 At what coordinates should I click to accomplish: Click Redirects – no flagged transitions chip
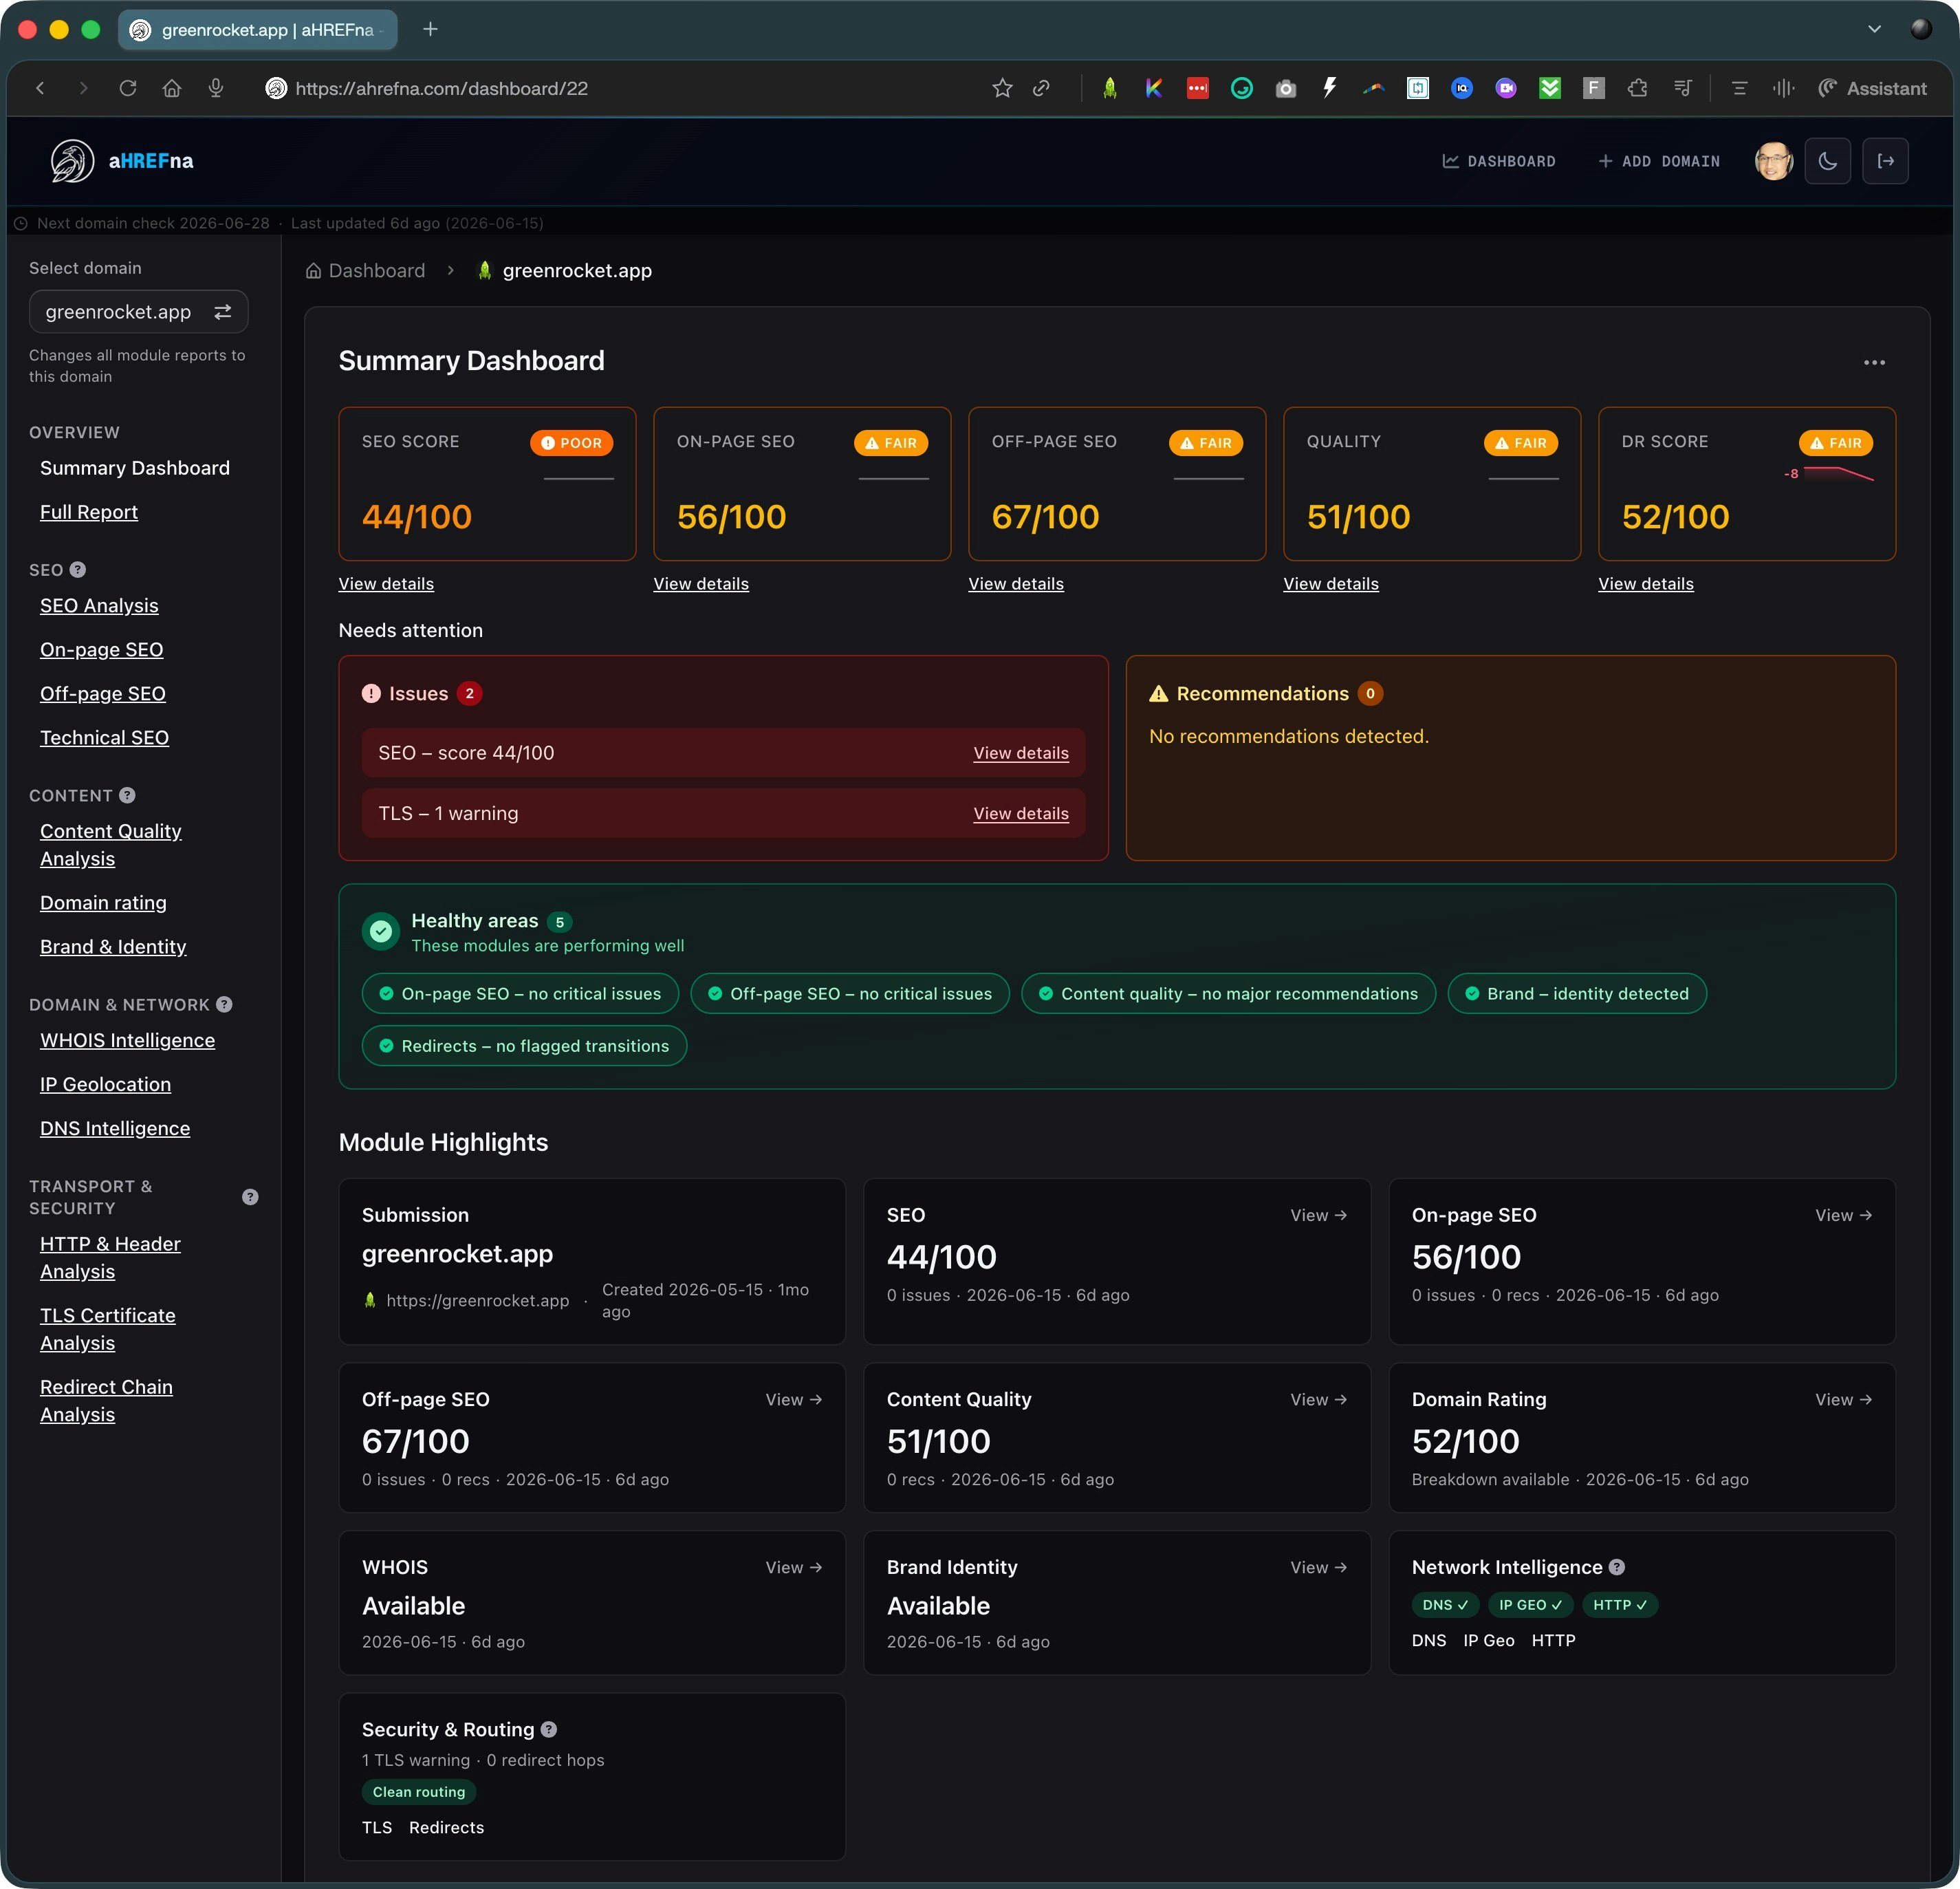[x=524, y=1046]
